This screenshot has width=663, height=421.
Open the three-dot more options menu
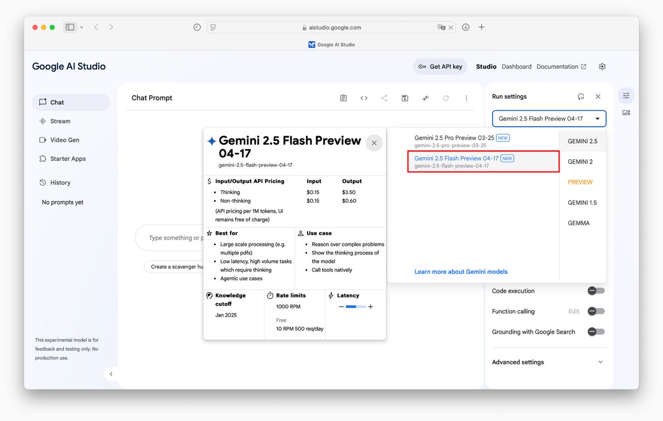[466, 98]
